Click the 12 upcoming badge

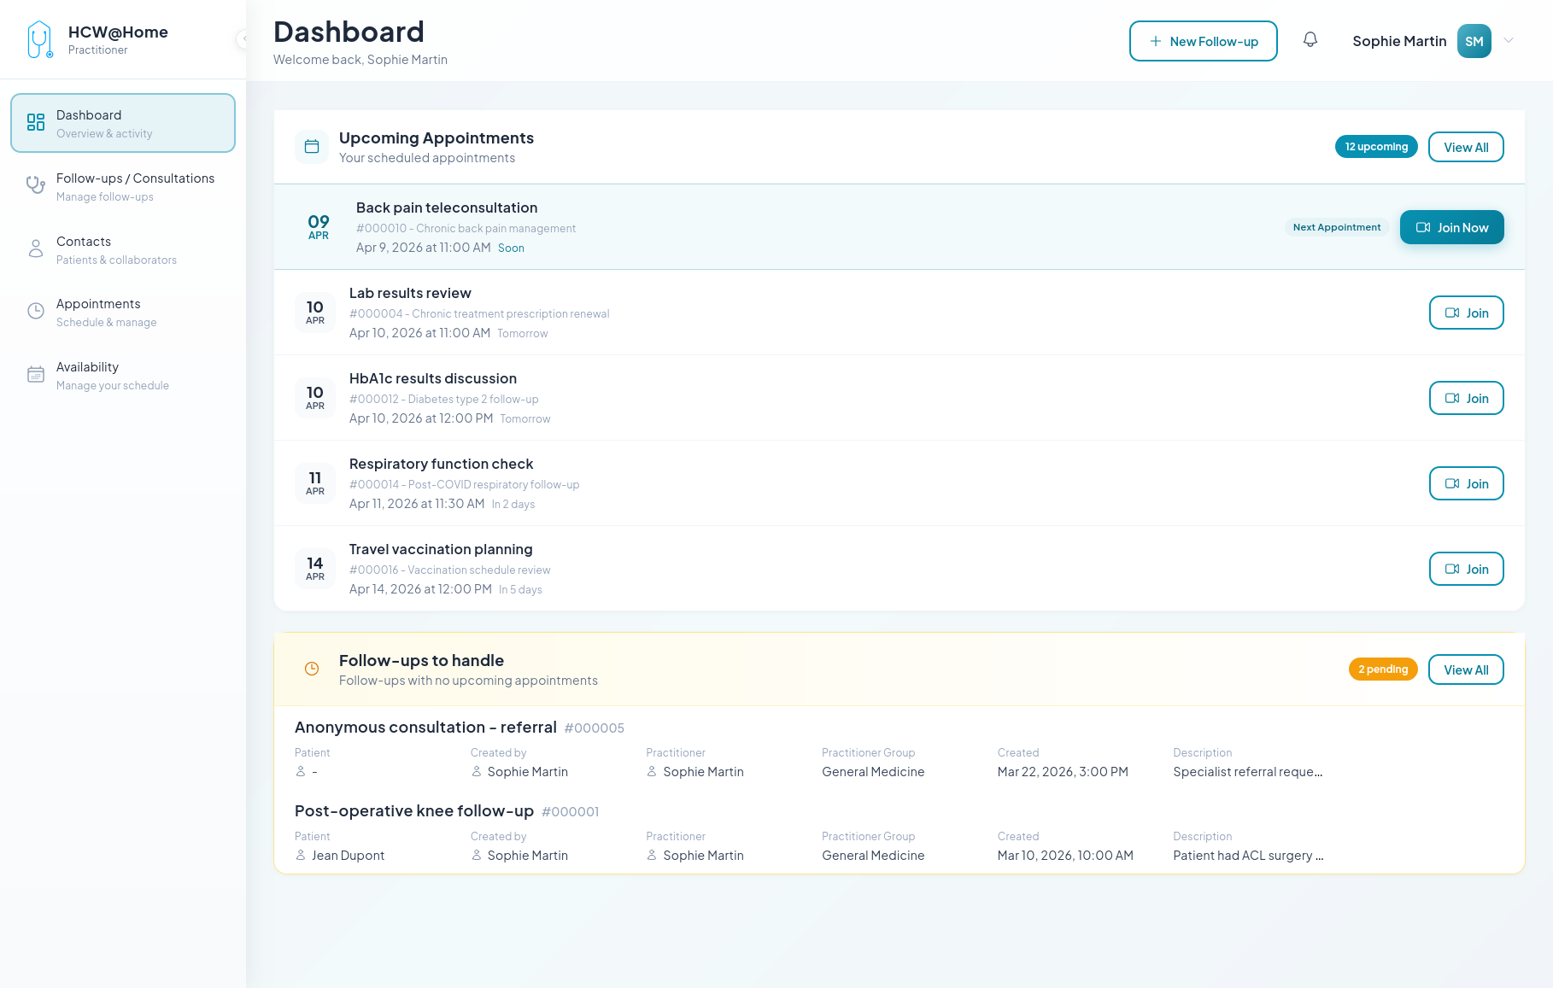1375,146
